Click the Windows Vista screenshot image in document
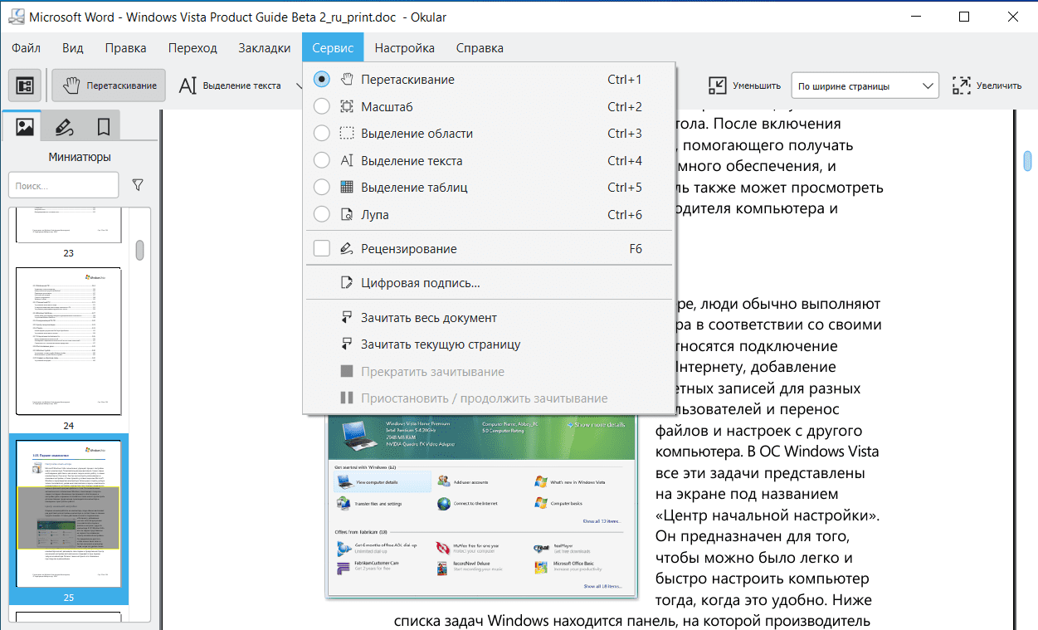This screenshot has width=1038, height=630. (481, 505)
